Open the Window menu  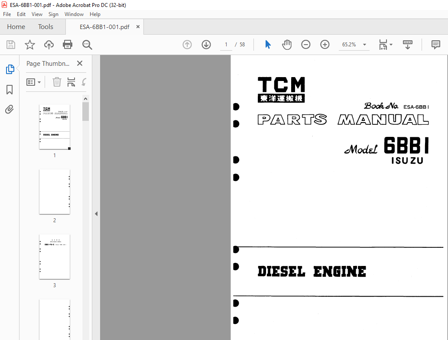pos(74,14)
